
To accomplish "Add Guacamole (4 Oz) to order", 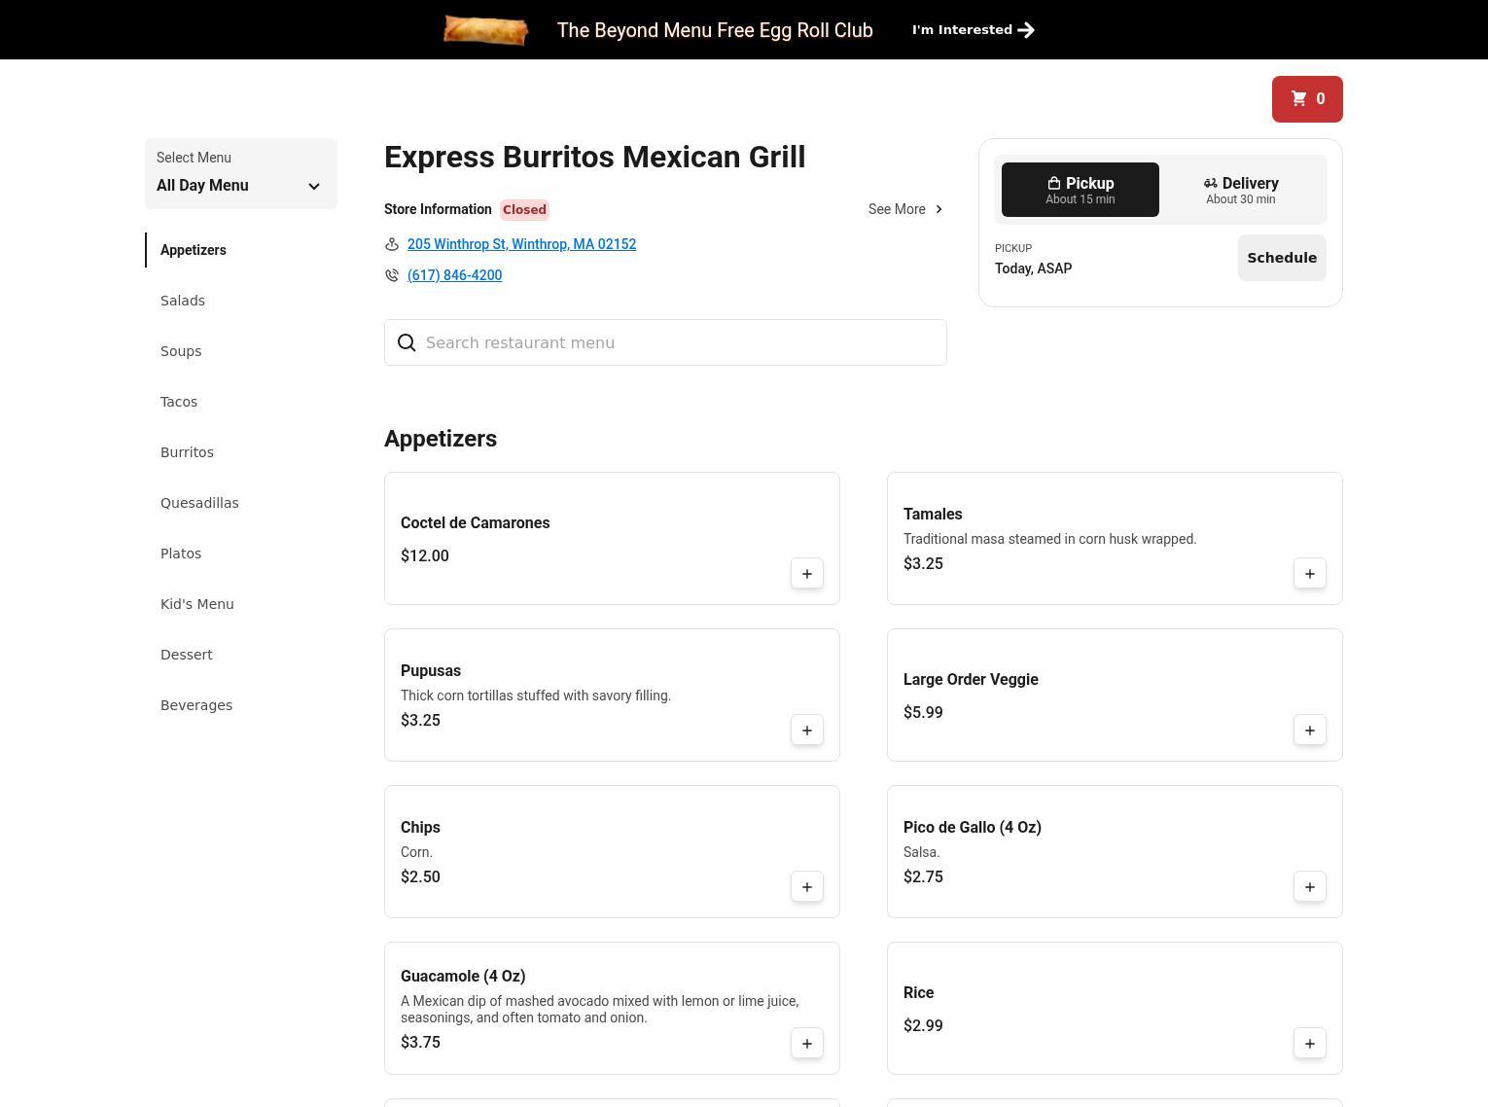I will tap(806, 1044).
